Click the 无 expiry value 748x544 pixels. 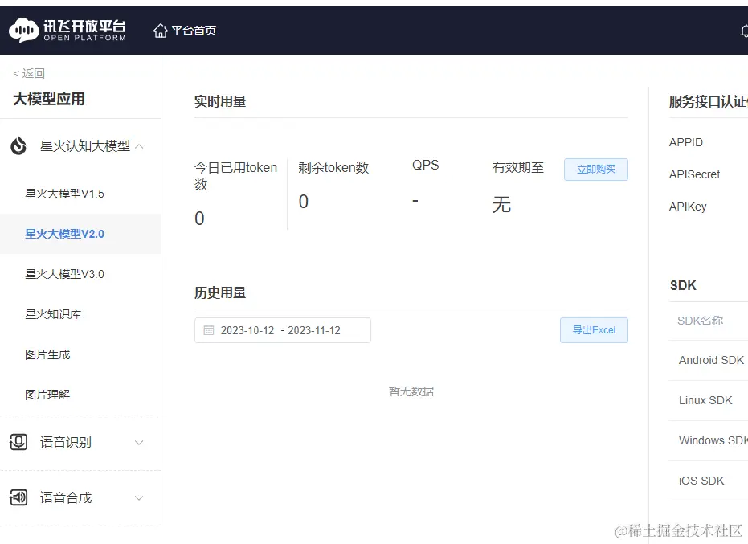coord(501,205)
